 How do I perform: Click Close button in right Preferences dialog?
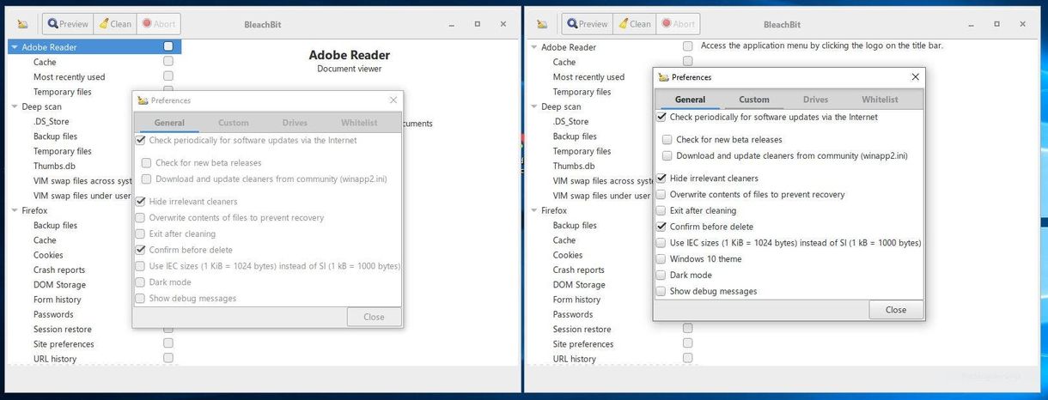896,310
